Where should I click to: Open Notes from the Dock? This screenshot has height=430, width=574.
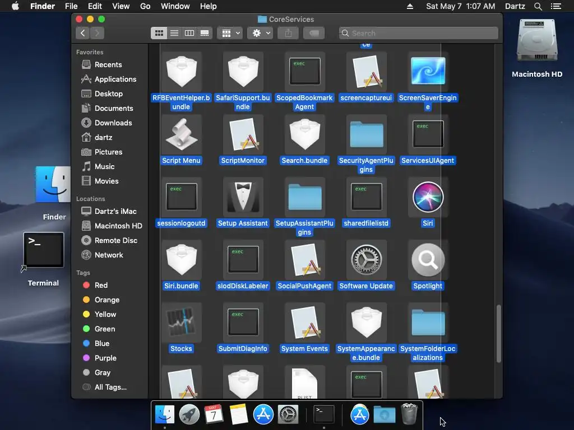coord(238,414)
